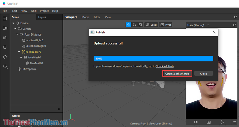
Task: Click the Focal Distance ruler icon
Action: point(22,34)
